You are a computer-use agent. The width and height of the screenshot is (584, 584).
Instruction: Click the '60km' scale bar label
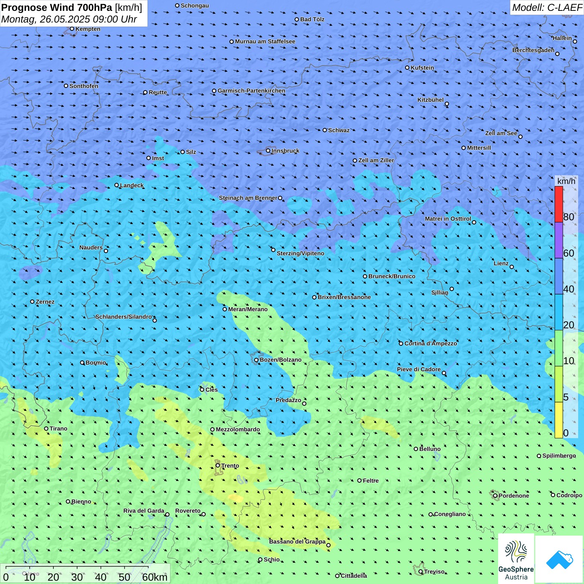click(x=155, y=577)
